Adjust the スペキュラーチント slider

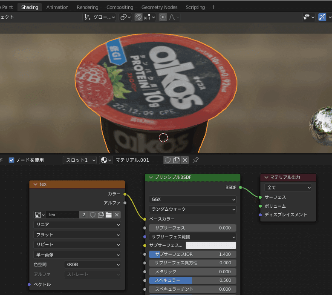193,289
